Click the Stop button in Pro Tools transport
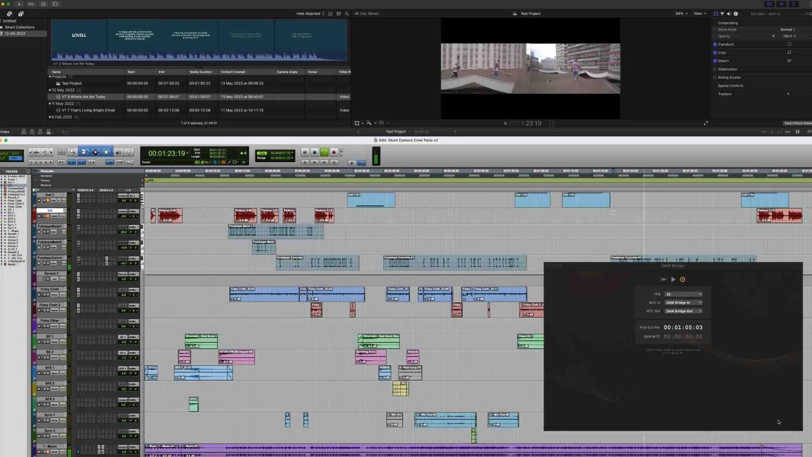 point(314,152)
